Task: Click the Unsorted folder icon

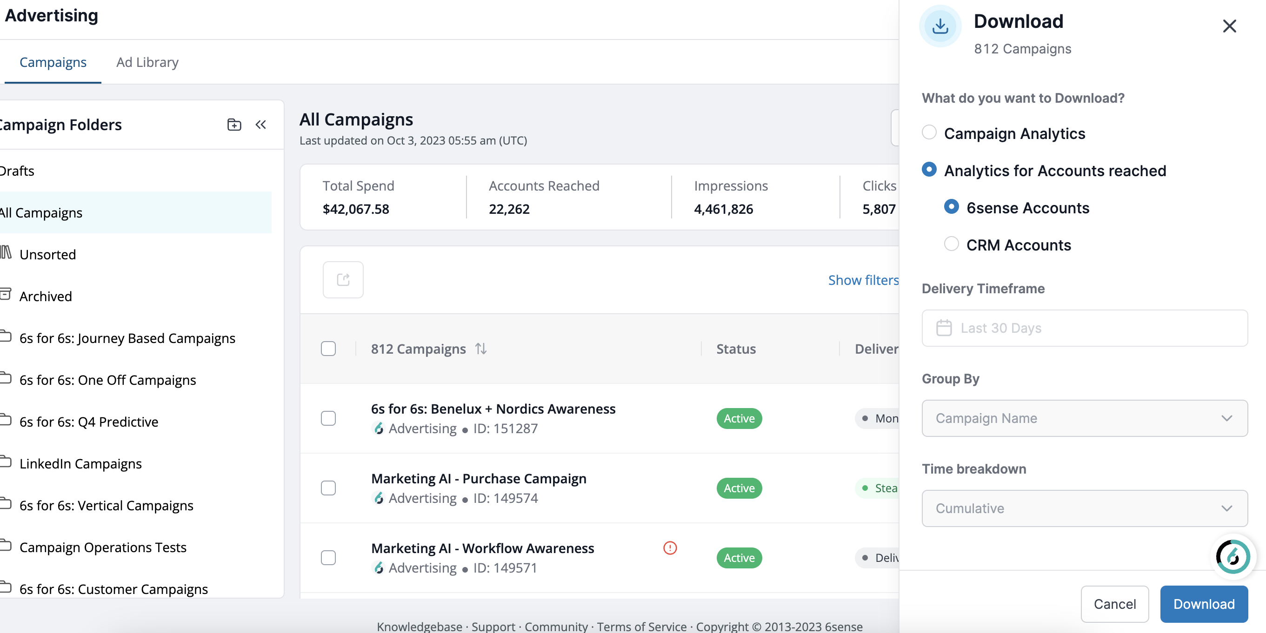Action: pos(6,252)
